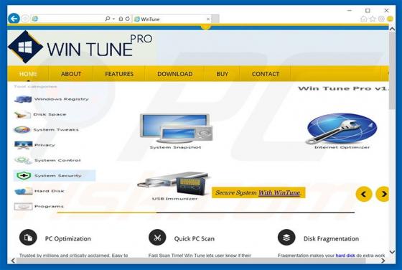The width and height of the screenshot is (402, 270).
Task: Click the PC Optimization round icon
Action: coord(28,238)
